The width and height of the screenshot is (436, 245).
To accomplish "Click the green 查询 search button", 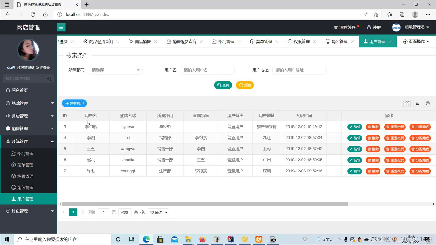I will pyautogui.click(x=223, y=85).
